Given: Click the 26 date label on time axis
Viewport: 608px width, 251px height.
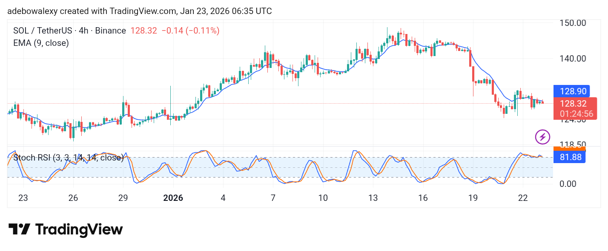Looking at the screenshot, I should pyautogui.click(x=73, y=198).
